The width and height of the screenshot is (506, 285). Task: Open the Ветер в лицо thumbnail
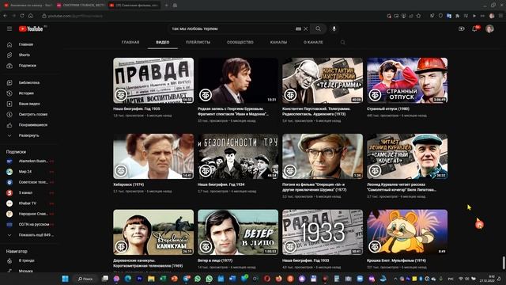(x=238, y=232)
